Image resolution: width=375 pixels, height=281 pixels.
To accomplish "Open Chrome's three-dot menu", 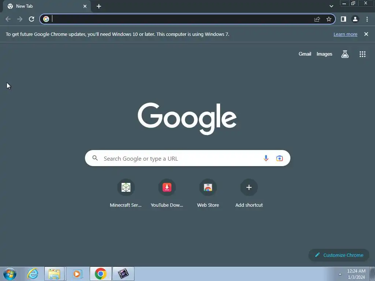I will [x=367, y=19].
